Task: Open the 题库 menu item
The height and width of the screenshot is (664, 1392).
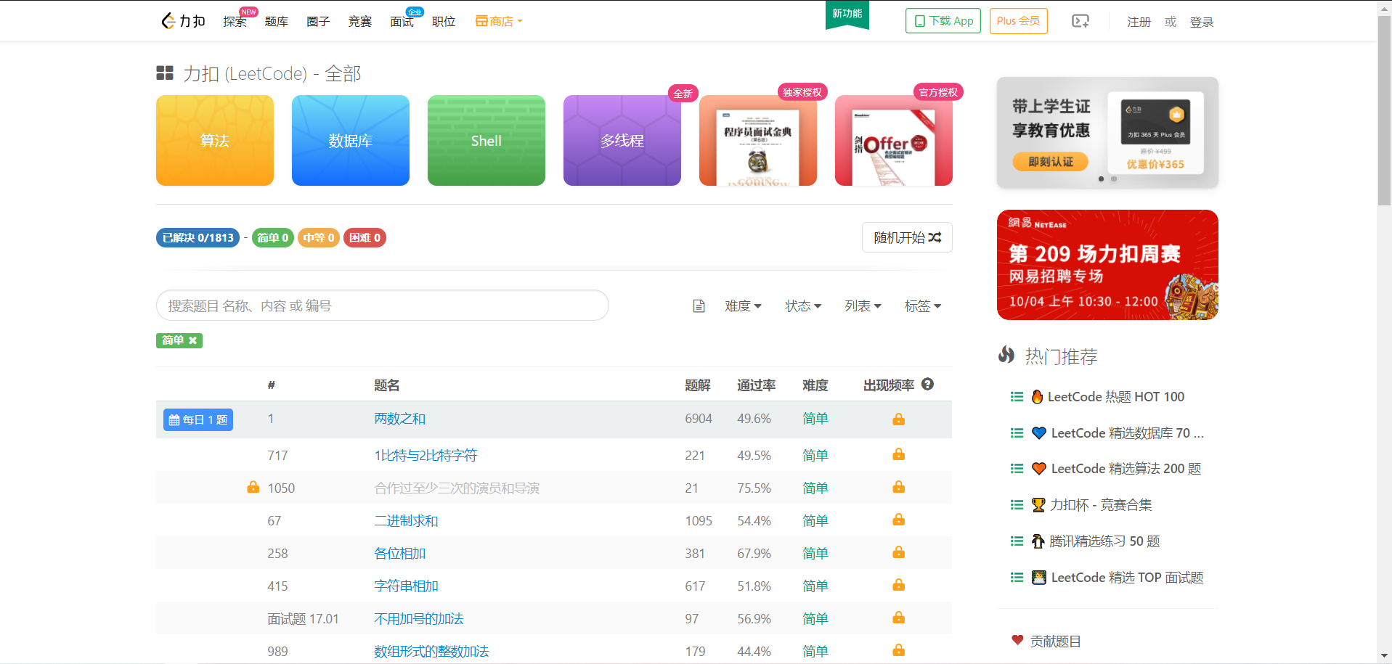Action: coord(276,21)
